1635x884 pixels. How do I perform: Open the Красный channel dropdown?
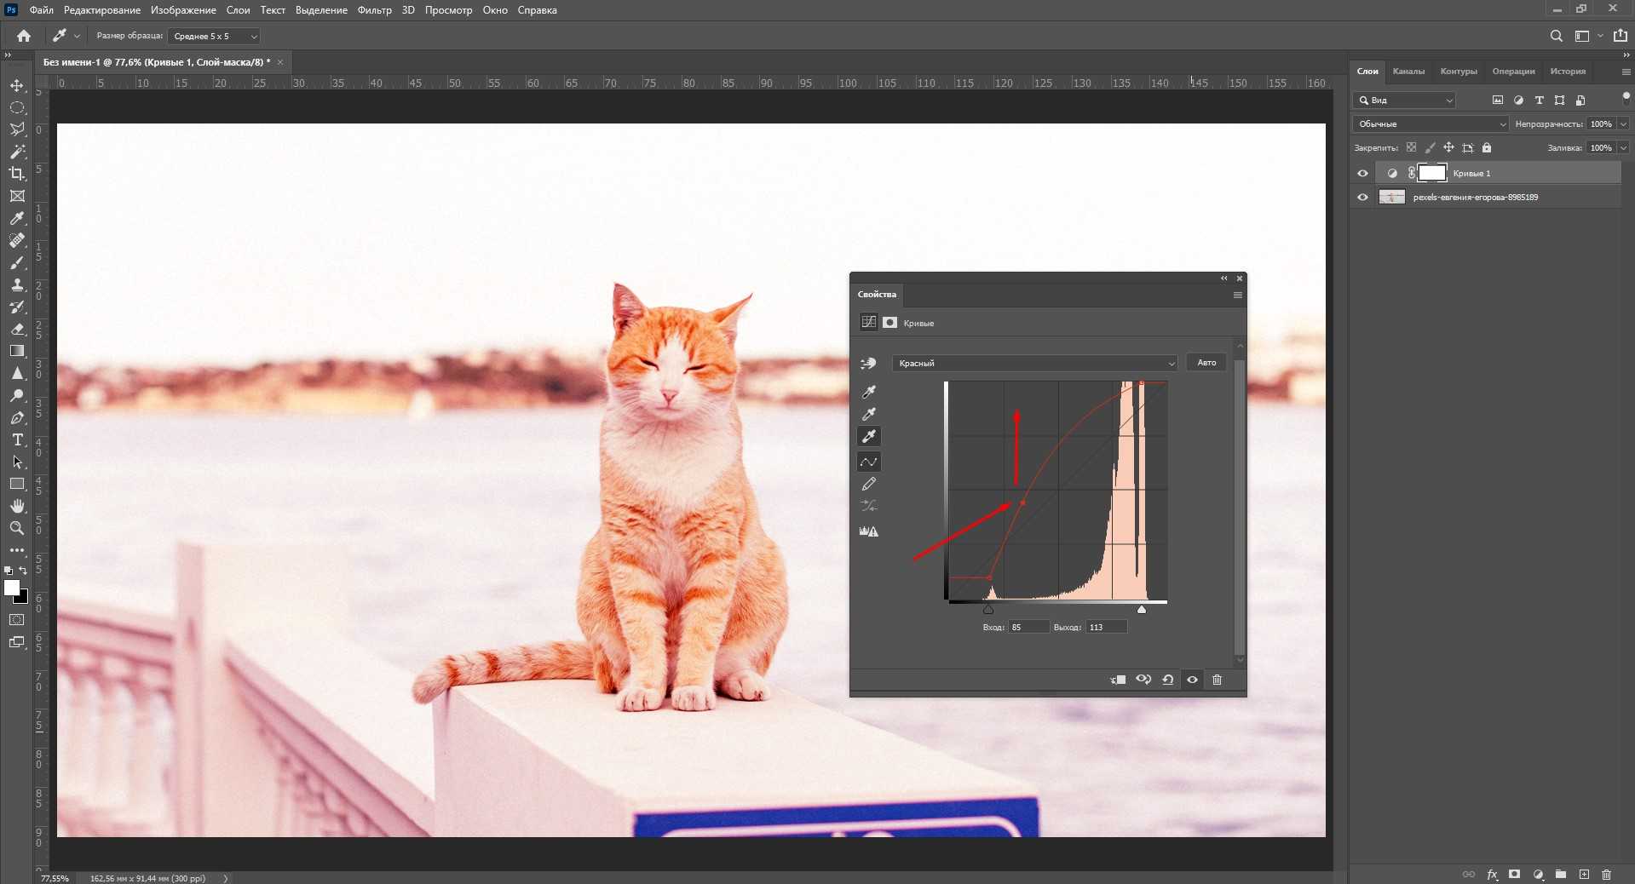click(1033, 364)
